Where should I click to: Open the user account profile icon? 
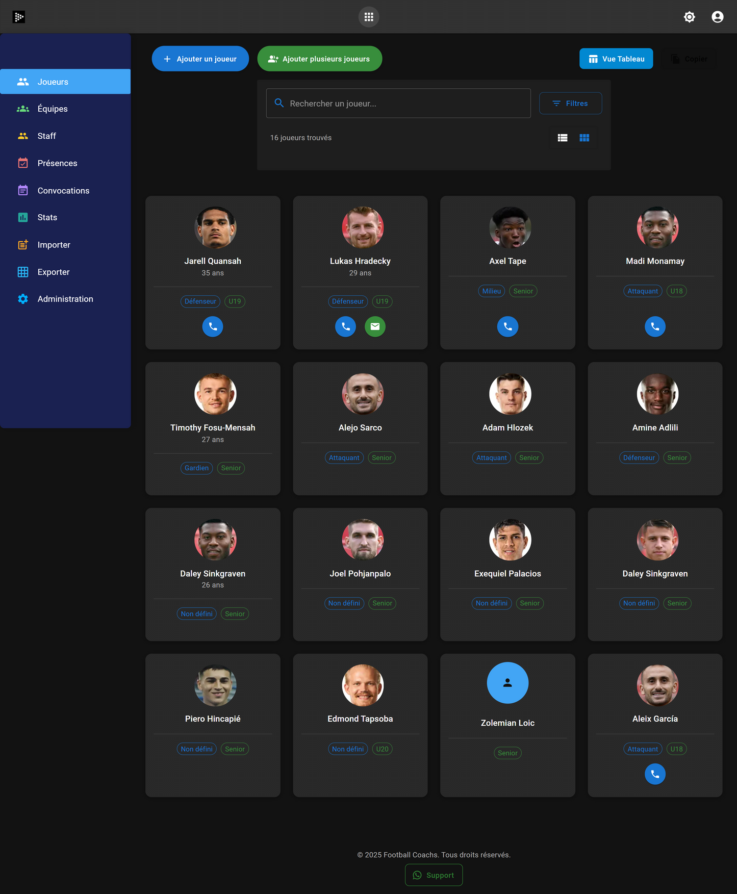pyautogui.click(x=717, y=17)
